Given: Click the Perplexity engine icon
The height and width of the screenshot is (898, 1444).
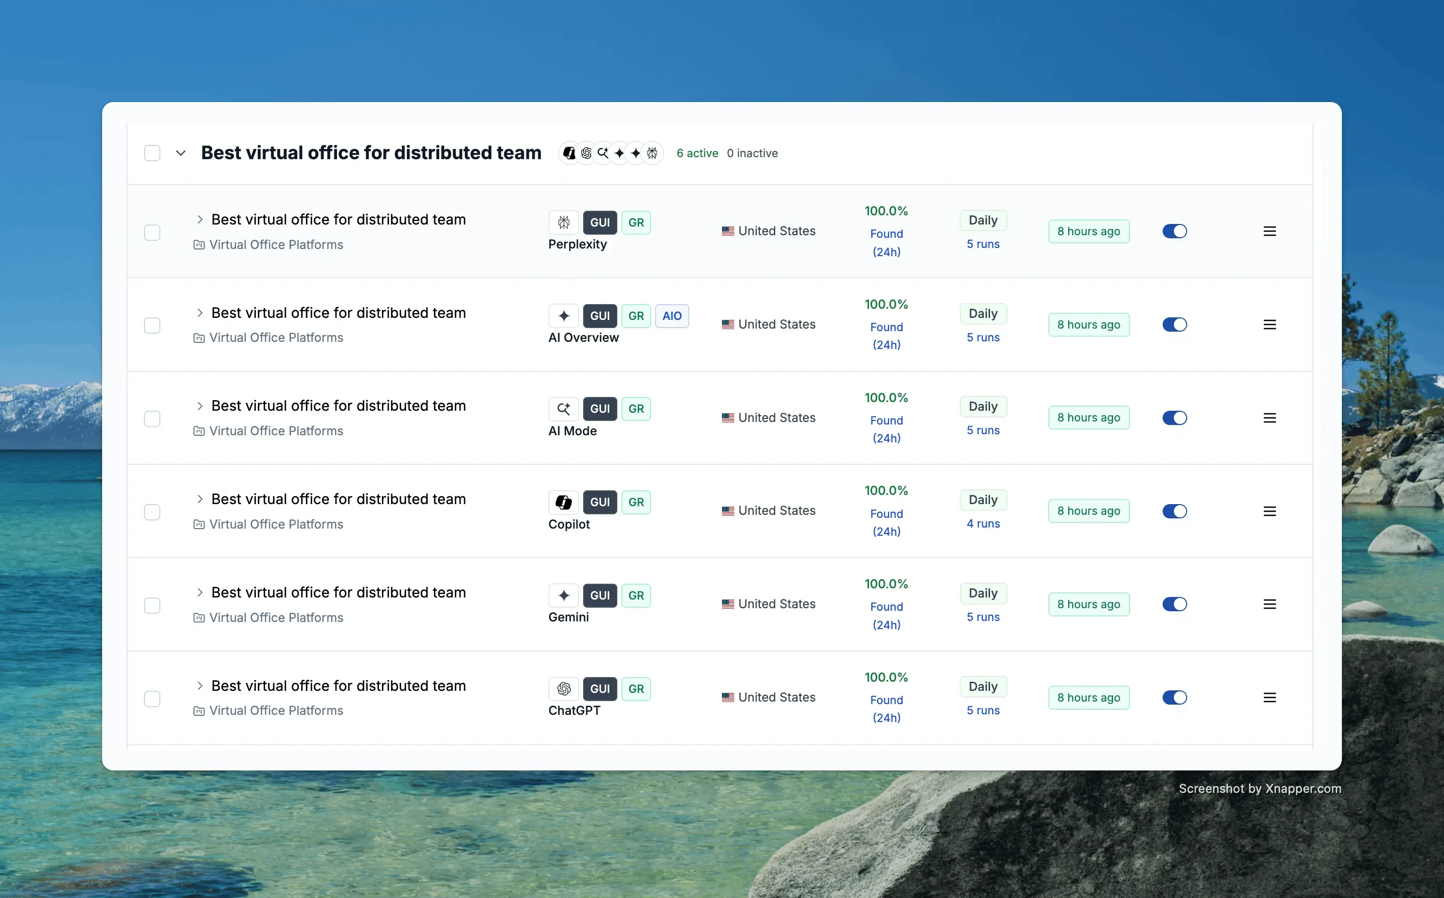Looking at the screenshot, I should (x=563, y=223).
